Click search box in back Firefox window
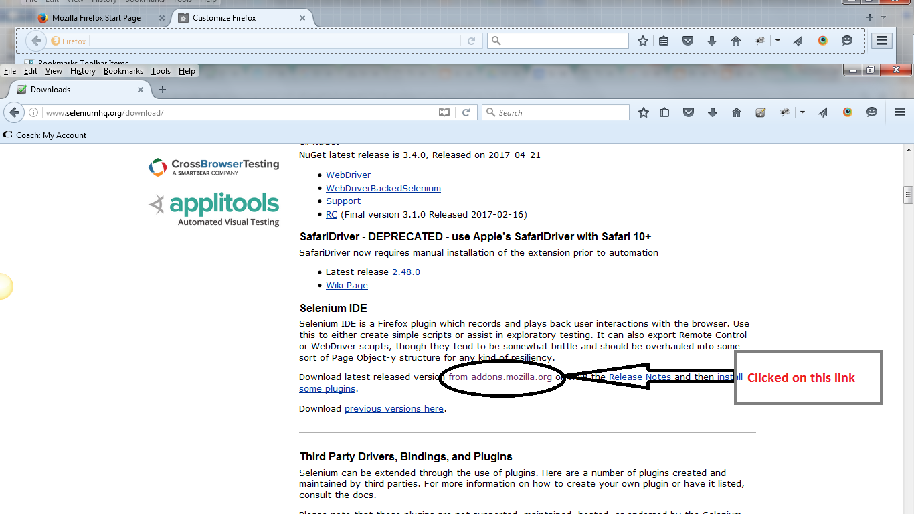 coord(559,41)
